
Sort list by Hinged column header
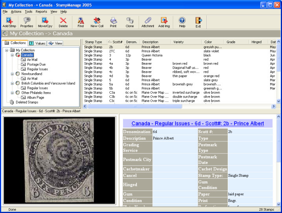(x=256, y=42)
